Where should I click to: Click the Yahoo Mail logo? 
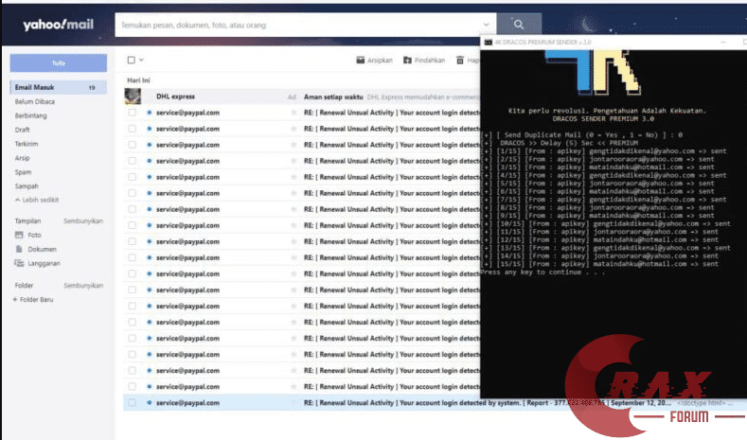click(x=58, y=25)
